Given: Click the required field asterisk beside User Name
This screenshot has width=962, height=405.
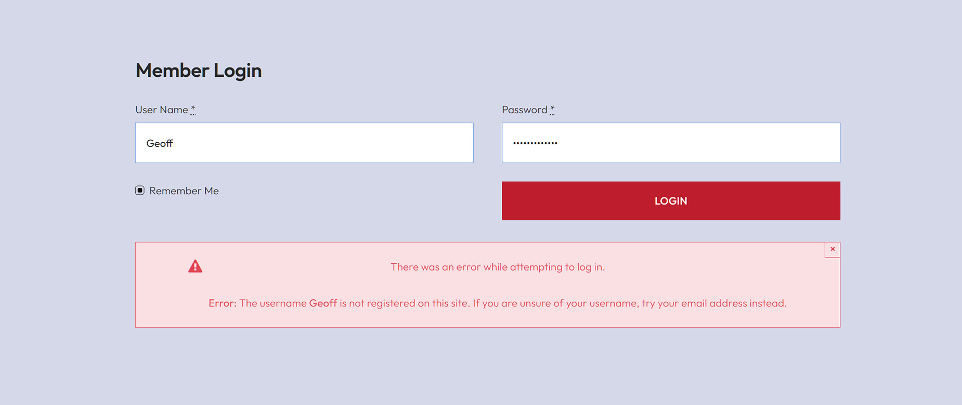Looking at the screenshot, I should 192,109.
